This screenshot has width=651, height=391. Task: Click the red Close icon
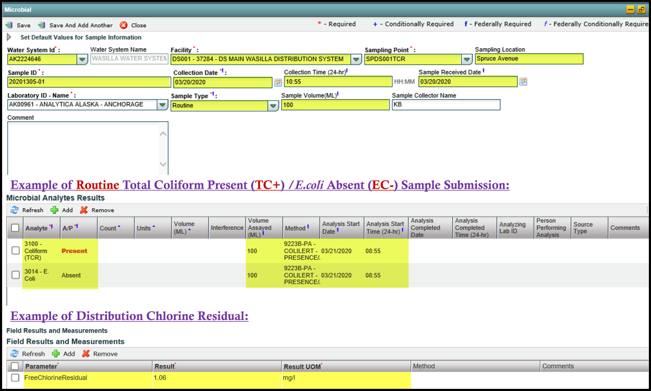pos(124,25)
